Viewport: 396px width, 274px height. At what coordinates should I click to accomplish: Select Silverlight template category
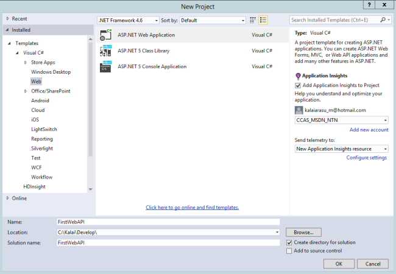click(42, 149)
